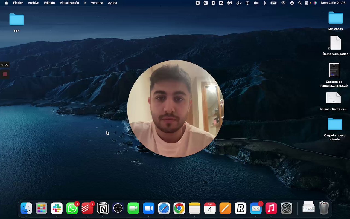
Task: Click the circular webcam bubble
Action: [x=176, y=109]
